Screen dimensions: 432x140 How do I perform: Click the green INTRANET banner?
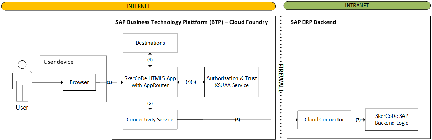click(357, 6)
